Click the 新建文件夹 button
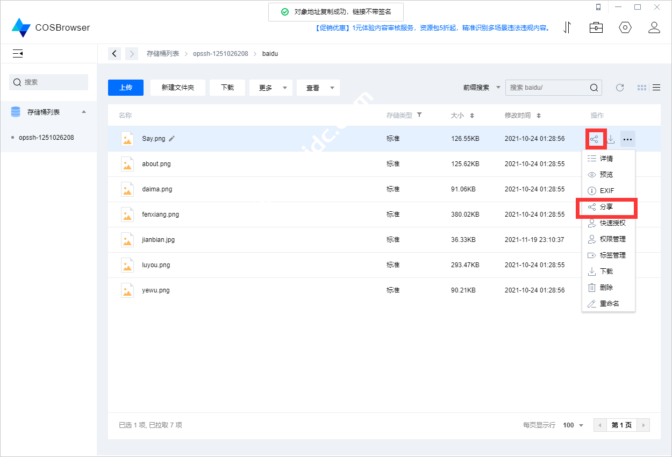The width and height of the screenshot is (672, 457). [x=177, y=87]
